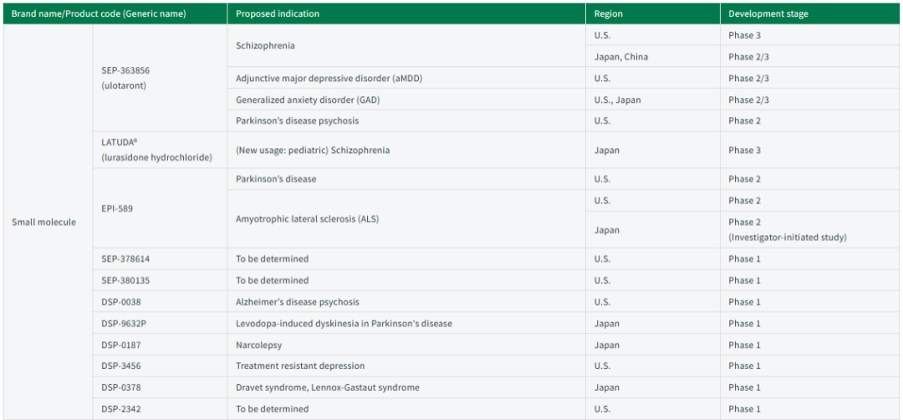Click the DSP-0038 product code
The image size is (903, 420).
[122, 302]
